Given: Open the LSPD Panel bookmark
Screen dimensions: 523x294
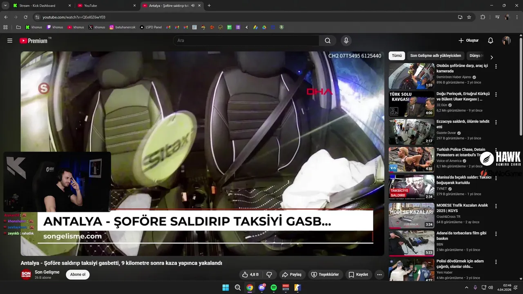Looking at the screenshot, I should pos(150,27).
